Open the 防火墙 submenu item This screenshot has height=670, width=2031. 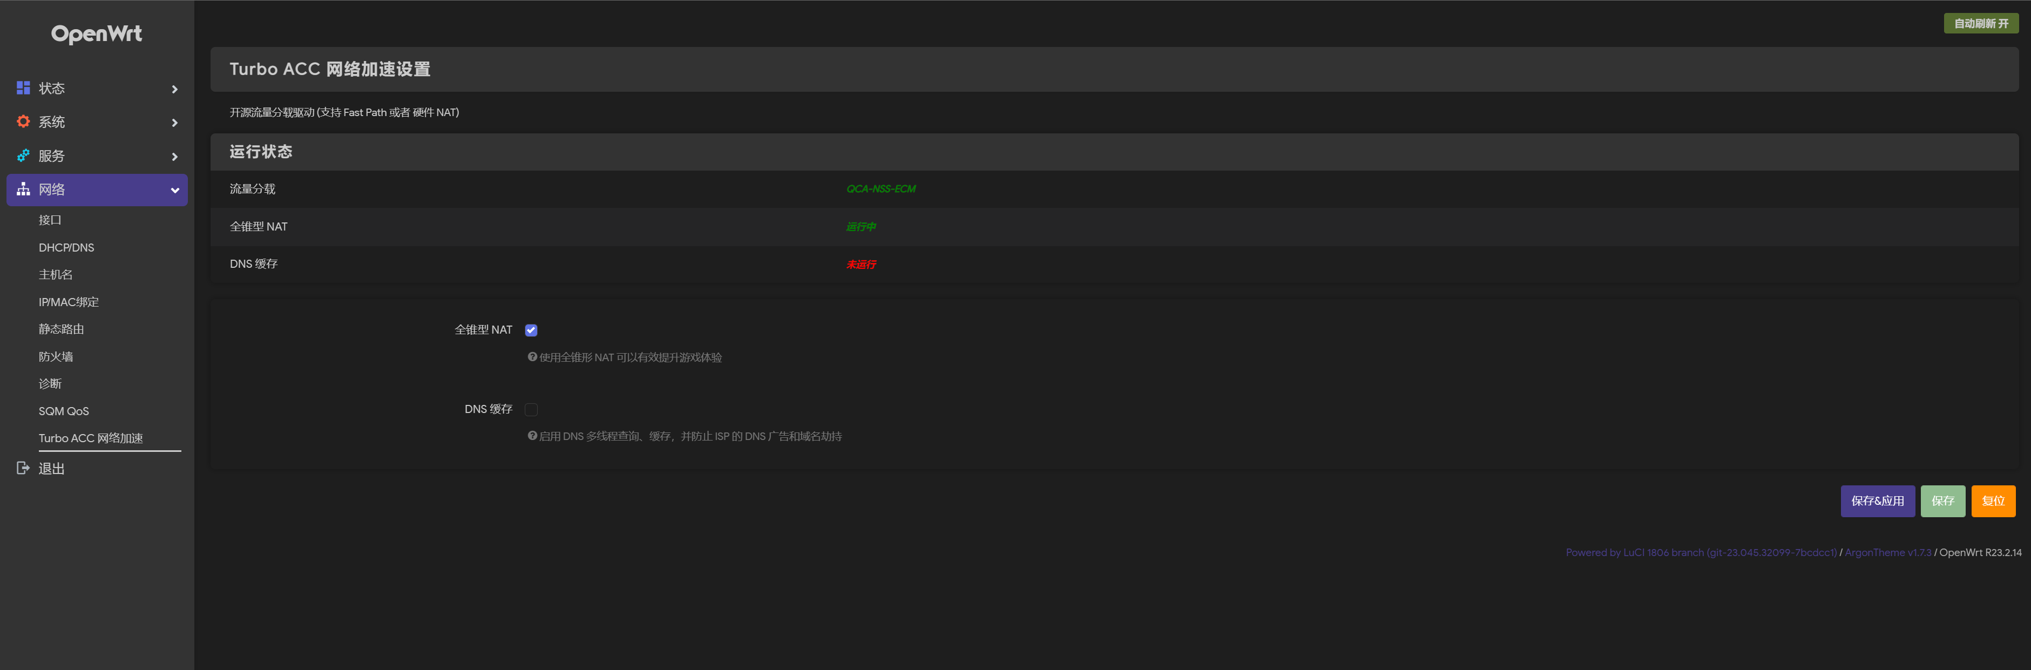point(56,356)
